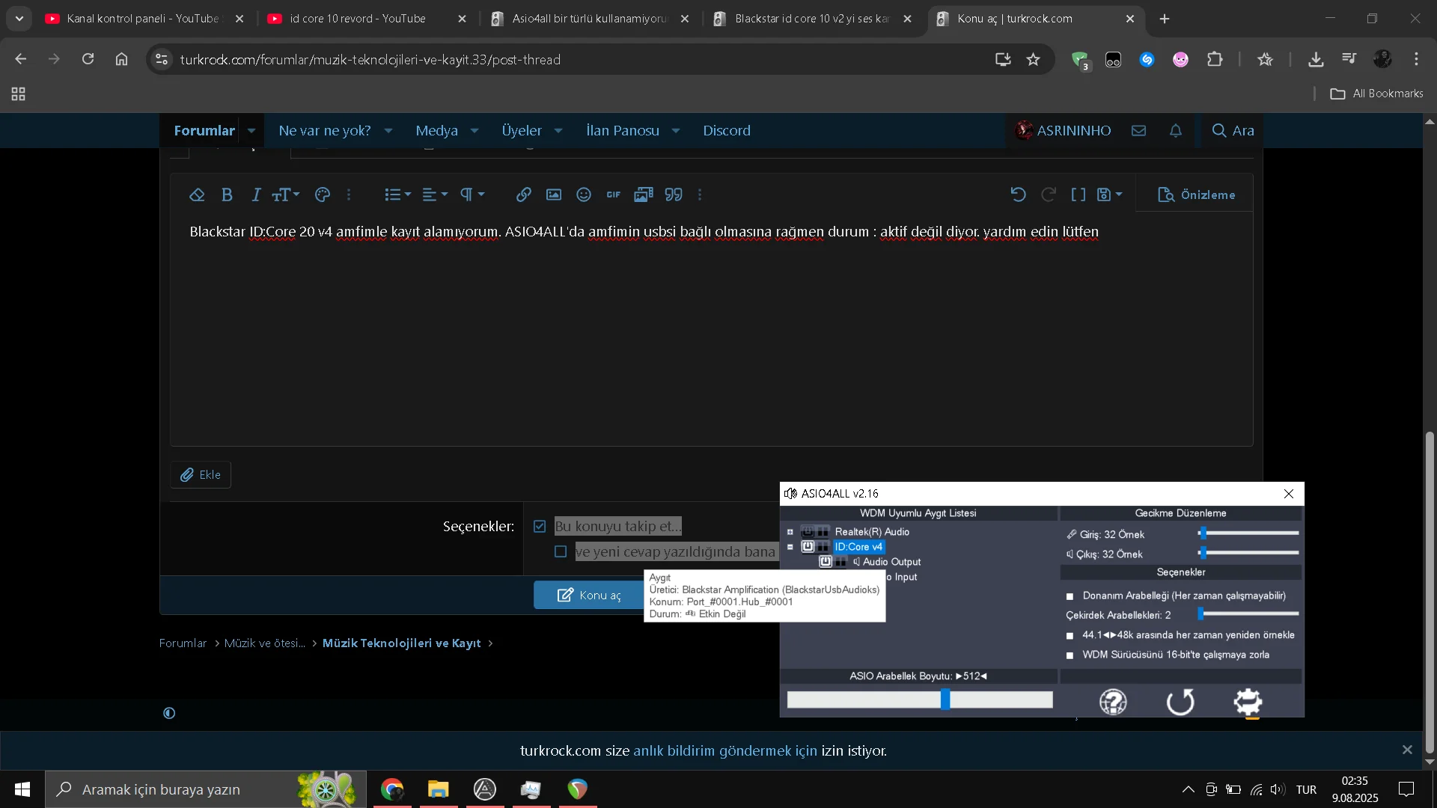Open forum search with Ara icon

1233,130
